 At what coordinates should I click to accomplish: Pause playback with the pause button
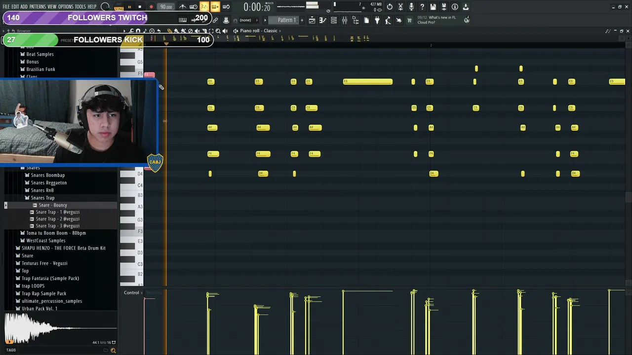pos(129,7)
